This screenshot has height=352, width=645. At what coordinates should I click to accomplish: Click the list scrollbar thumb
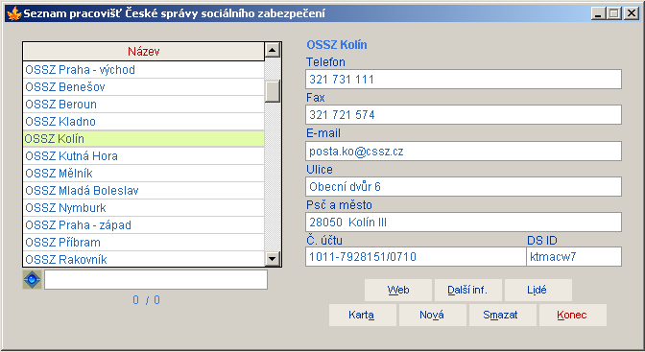pyautogui.click(x=273, y=91)
